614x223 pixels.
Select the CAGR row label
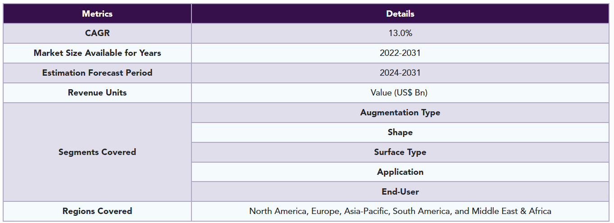(x=97, y=33)
